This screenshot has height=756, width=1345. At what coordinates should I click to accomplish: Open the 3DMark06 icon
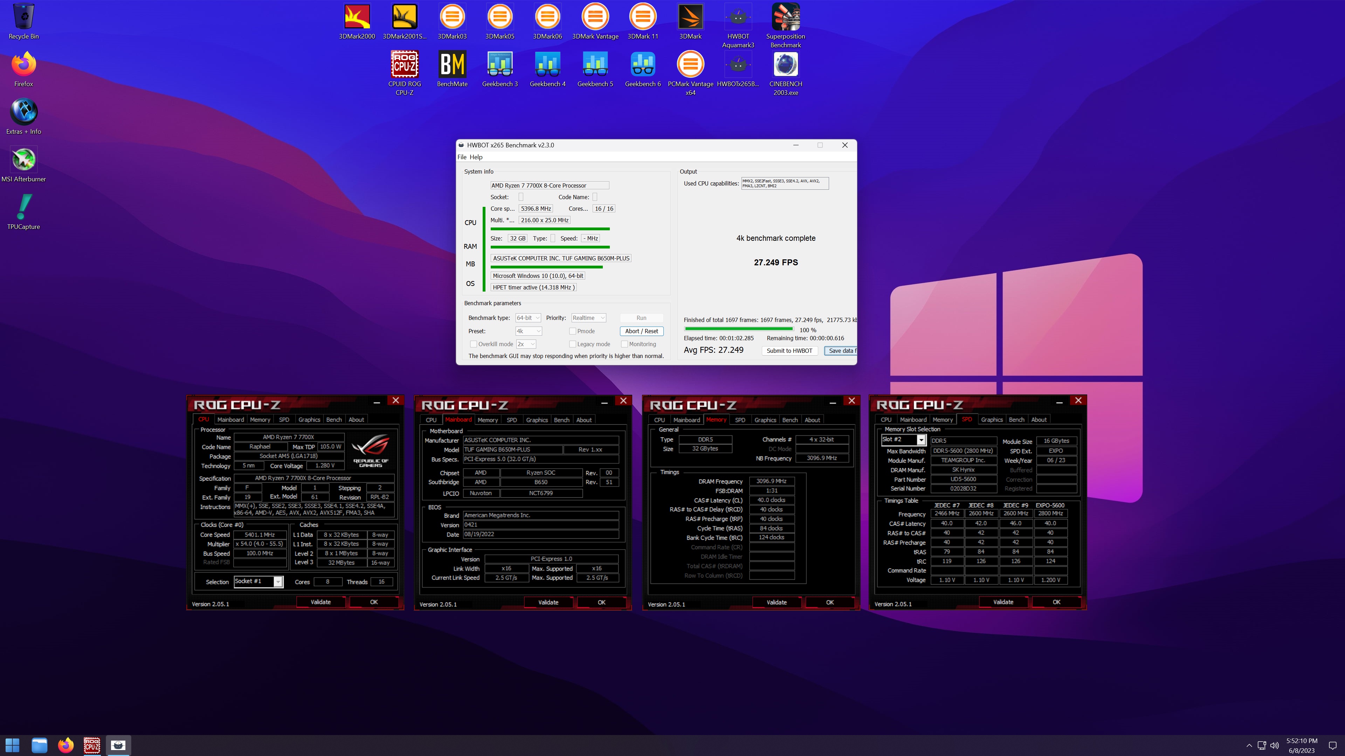tap(547, 22)
